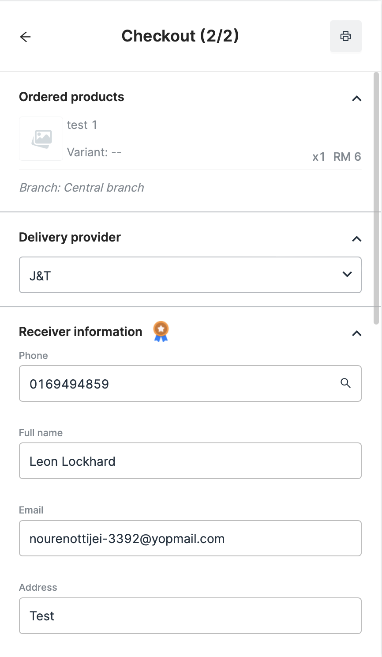382x657 pixels.
Task: Collapse Delivery provider using its chevron
Action: 356,239
